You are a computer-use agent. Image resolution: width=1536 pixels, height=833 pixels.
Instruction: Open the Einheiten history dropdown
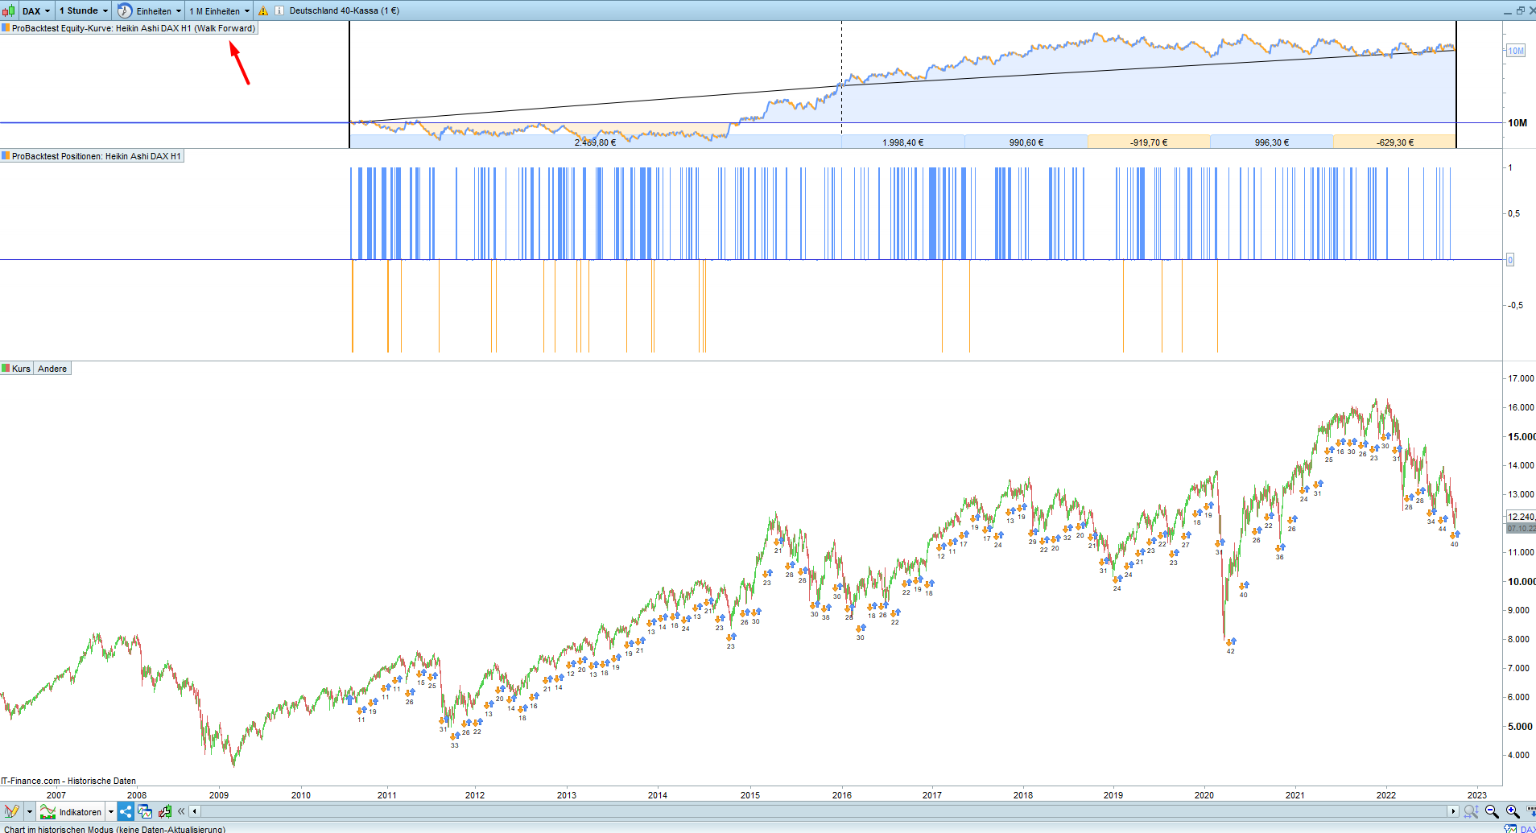pos(150,11)
